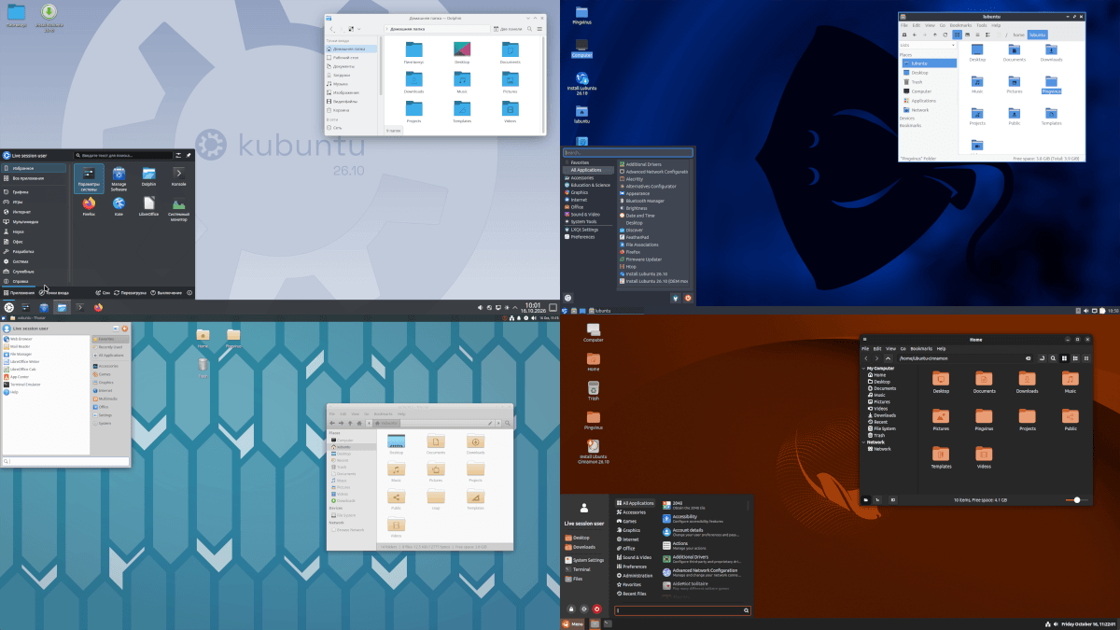Select Sound & Video in Cinnamon menu
This screenshot has height=630, width=1120.
pyautogui.click(x=635, y=557)
